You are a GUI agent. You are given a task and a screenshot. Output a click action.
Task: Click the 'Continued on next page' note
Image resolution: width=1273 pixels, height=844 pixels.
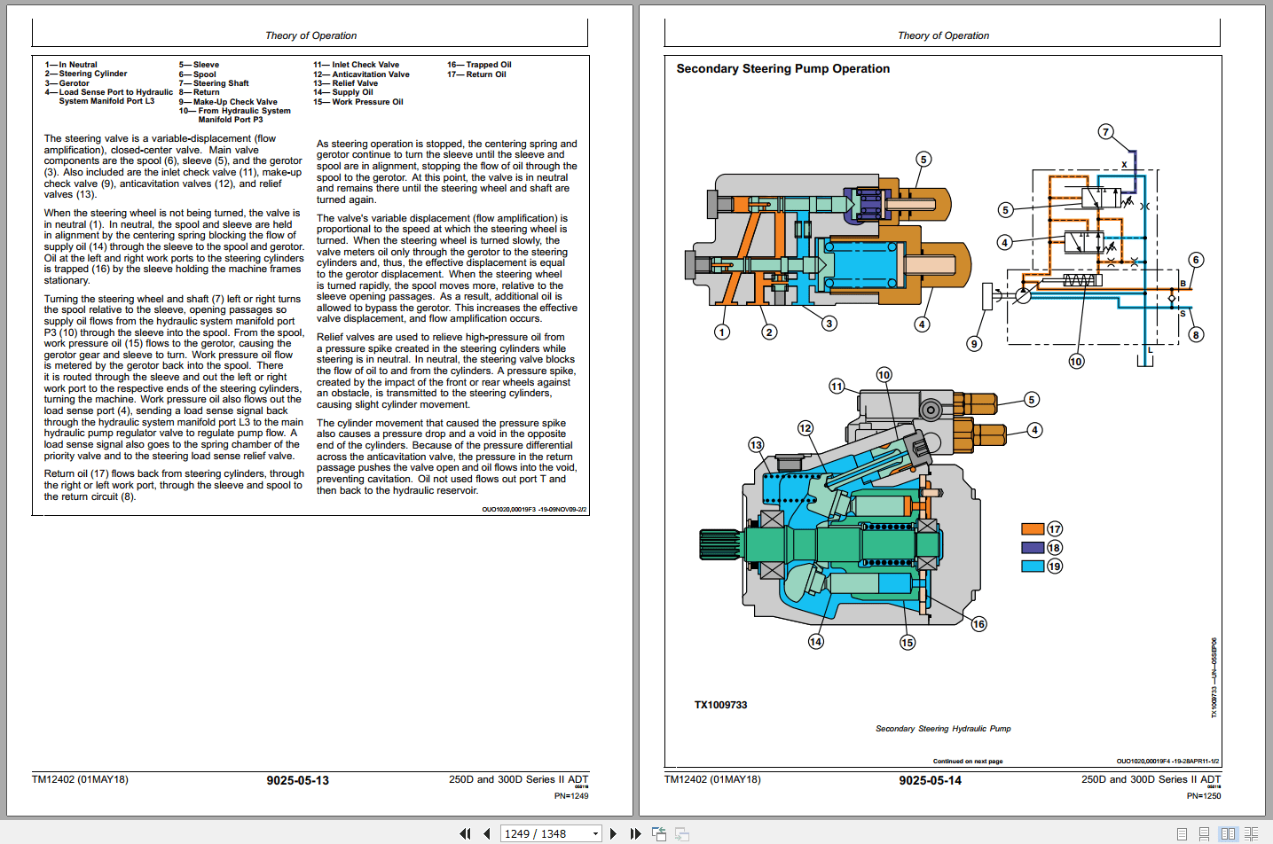[968, 762]
